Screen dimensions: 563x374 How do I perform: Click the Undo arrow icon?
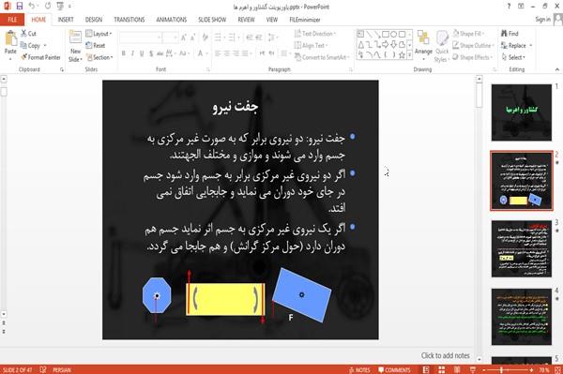[x=32, y=6]
